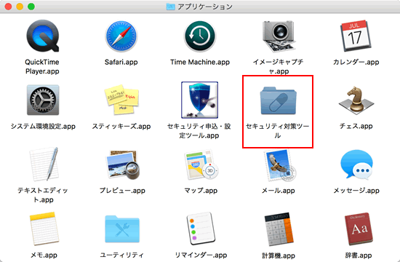Click the テキストエディット.app label

pyautogui.click(x=43, y=195)
